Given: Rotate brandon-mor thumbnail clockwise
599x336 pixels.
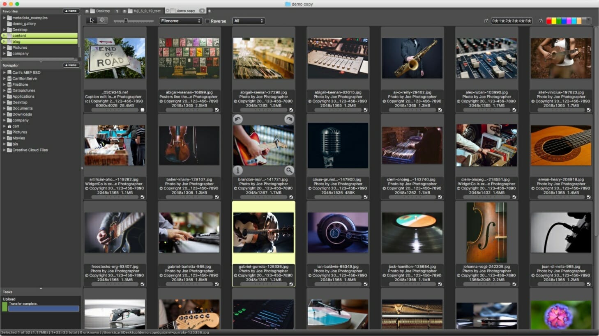Looking at the screenshot, I should click(x=289, y=119).
